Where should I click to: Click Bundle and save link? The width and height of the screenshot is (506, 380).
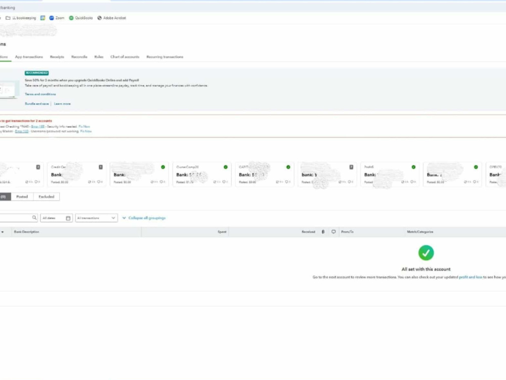click(x=37, y=104)
